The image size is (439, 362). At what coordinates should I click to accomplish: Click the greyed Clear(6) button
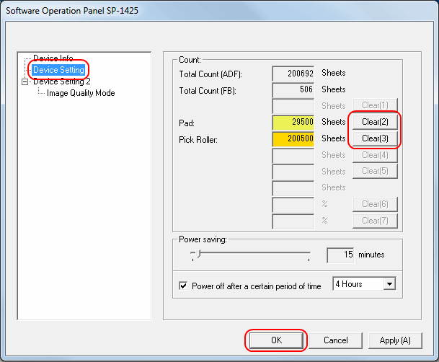tap(375, 204)
